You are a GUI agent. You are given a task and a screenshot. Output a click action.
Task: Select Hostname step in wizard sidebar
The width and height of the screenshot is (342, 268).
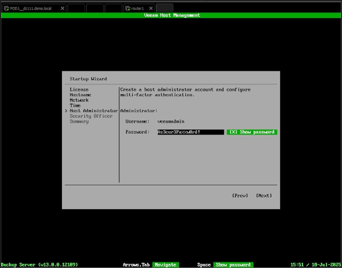pyautogui.click(x=80, y=95)
